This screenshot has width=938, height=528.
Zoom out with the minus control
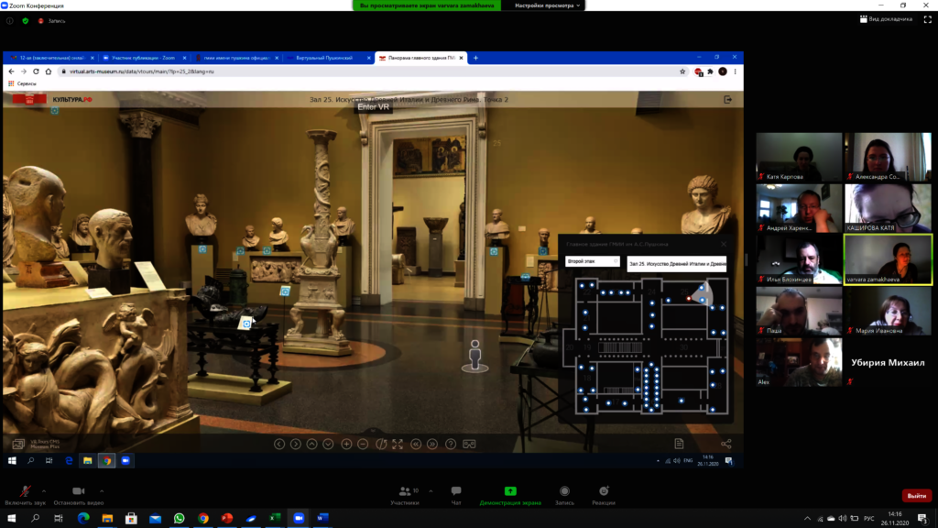[363, 445]
